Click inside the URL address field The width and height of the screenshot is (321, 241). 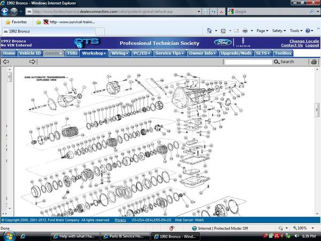(x=113, y=12)
